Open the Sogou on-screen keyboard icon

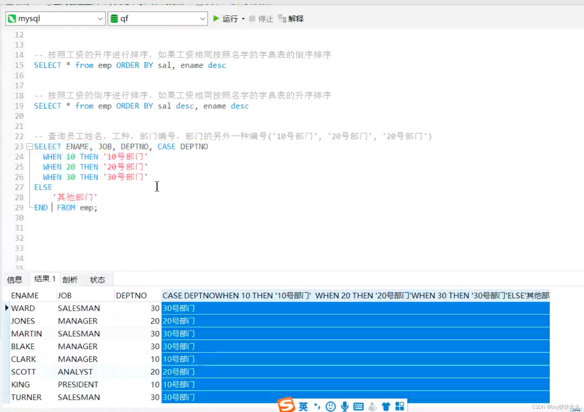coord(359,406)
